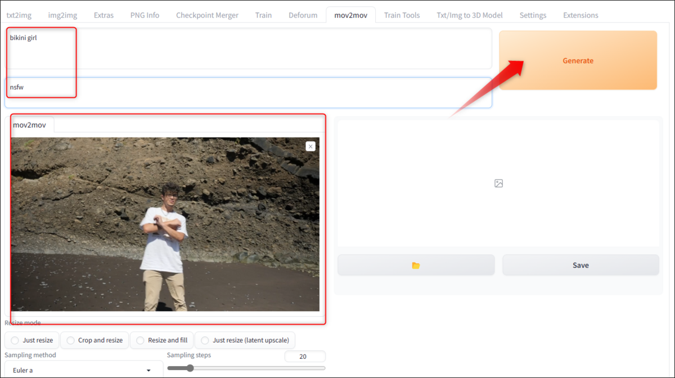Viewport: 675px width, 378px height.
Task: Click the image placeholder in output preview
Action: (x=498, y=183)
